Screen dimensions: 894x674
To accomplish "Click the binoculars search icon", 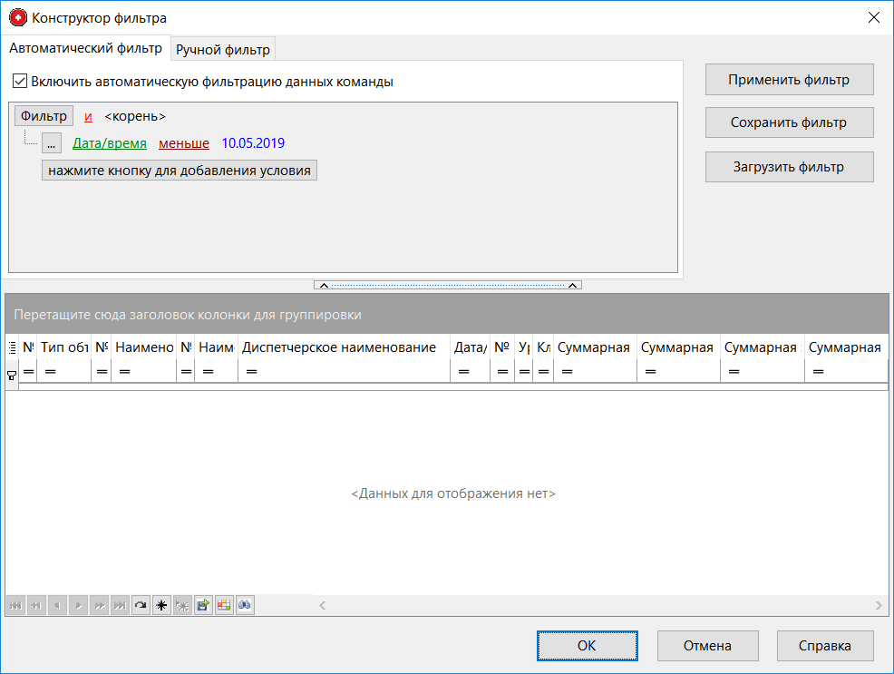I will (244, 605).
